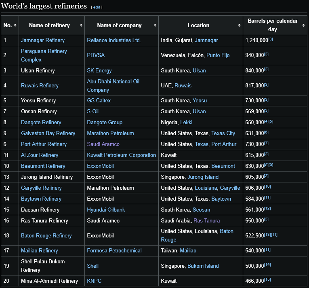
Task: Open Al Zour Refinery link
Action: [x=40, y=155]
